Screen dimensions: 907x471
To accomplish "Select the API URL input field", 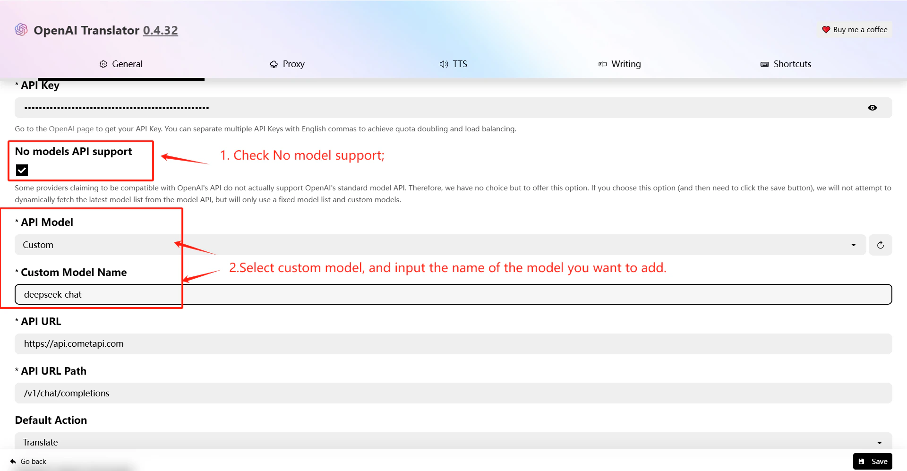I will [x=283, y=343].
